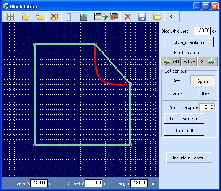Click the add angled block icon
Screen dimensions: 221x191
point(40,17)
